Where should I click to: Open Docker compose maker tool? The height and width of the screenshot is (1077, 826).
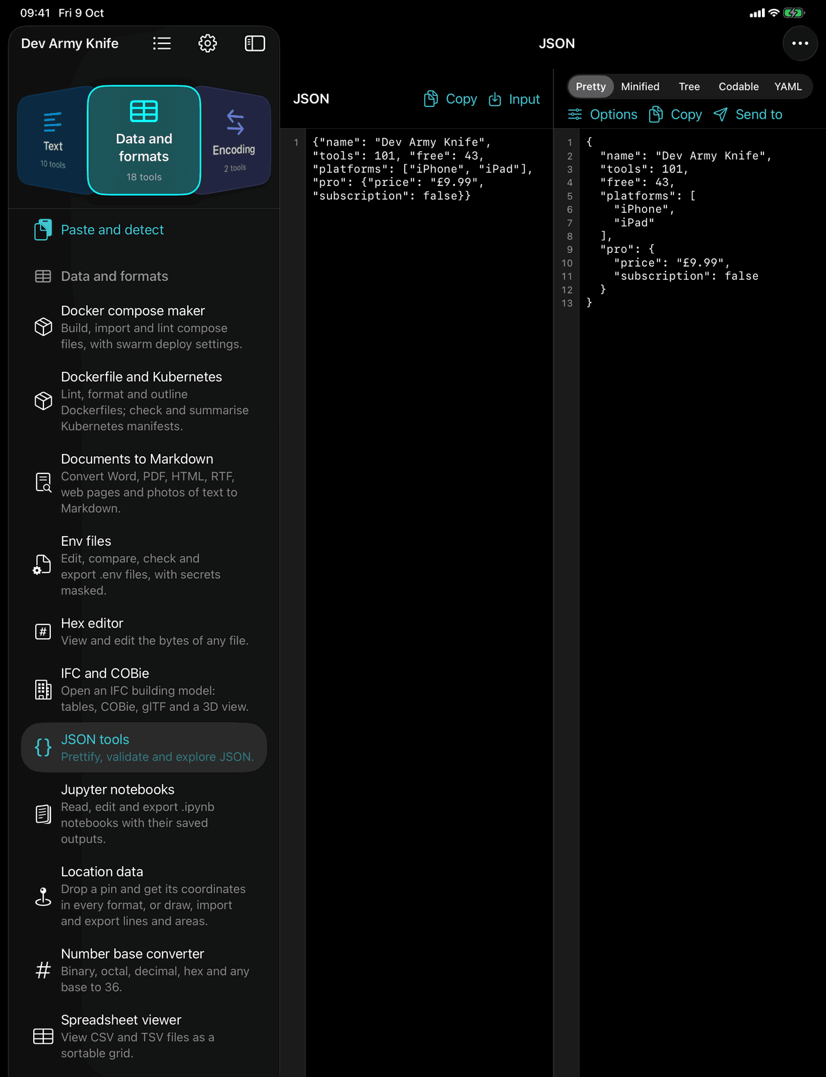[x=144, y=327]
